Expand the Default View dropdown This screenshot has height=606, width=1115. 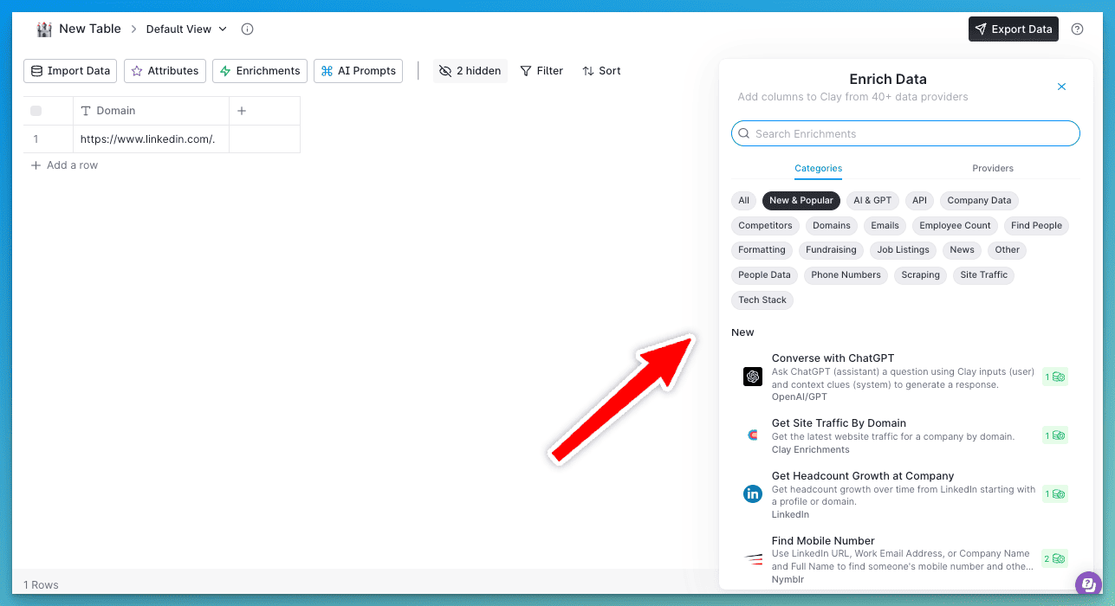[186, 29]
